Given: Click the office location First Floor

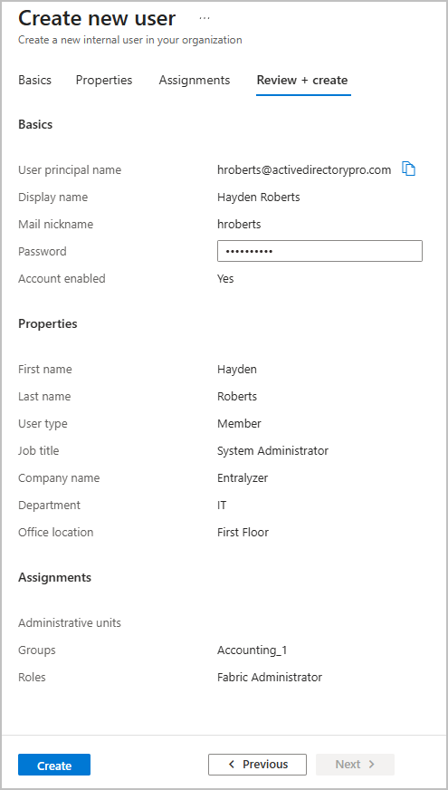Looking at the screenshot, I should pos(243,533).
